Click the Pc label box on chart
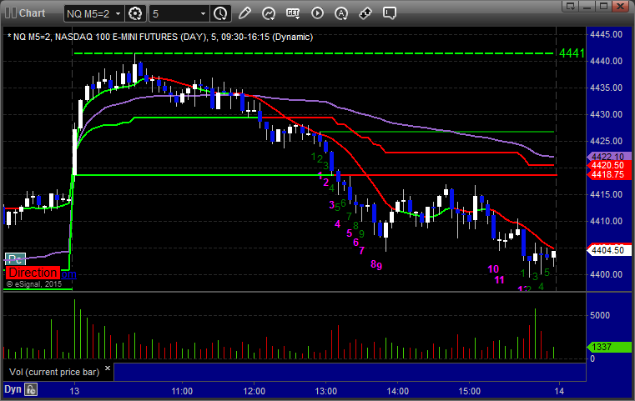The width and height of the screenshot is (635, 401). pyautogui.click(x=15, y=259)
